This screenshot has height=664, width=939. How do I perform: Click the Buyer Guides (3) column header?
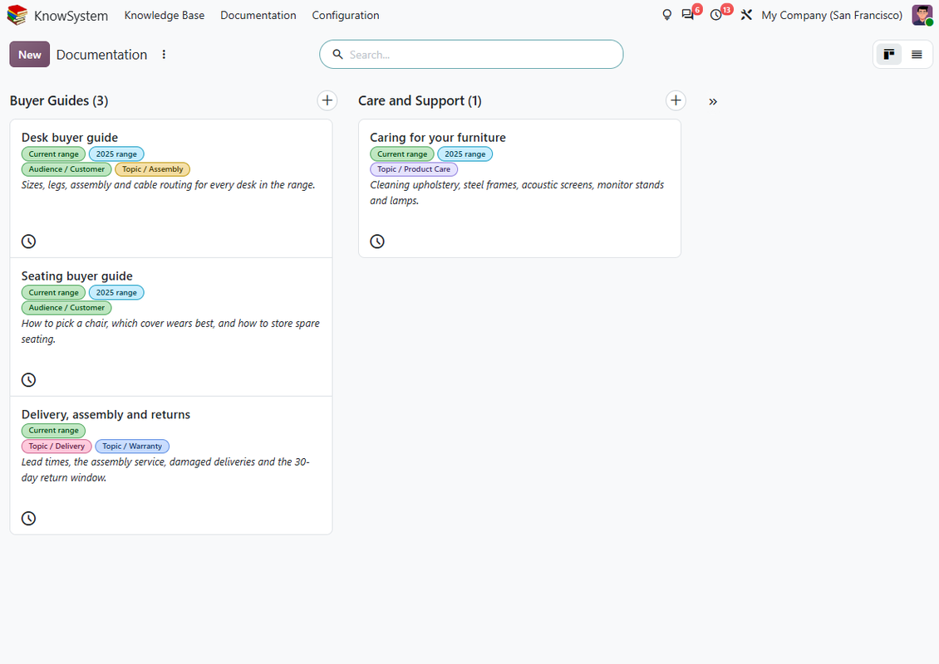[x=59, y=100]
